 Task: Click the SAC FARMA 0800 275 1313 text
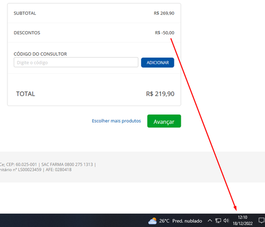pyautogui.click(x=67, y=164)
